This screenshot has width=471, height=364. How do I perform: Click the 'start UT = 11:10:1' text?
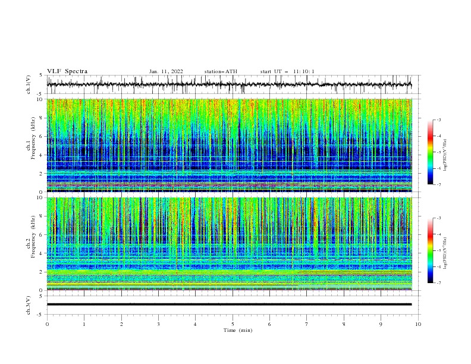(x=287, y=71)
